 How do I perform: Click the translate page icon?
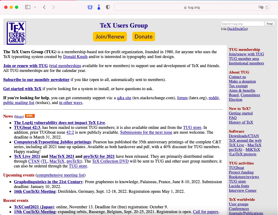pyautogui.click(x=261, y=7)
